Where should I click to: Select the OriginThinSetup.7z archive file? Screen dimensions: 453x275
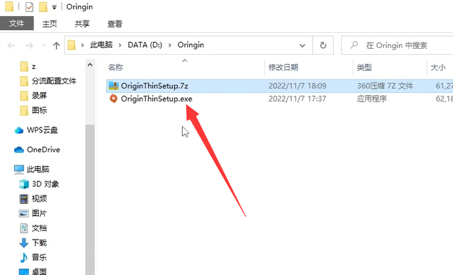(x=155, y=86)
